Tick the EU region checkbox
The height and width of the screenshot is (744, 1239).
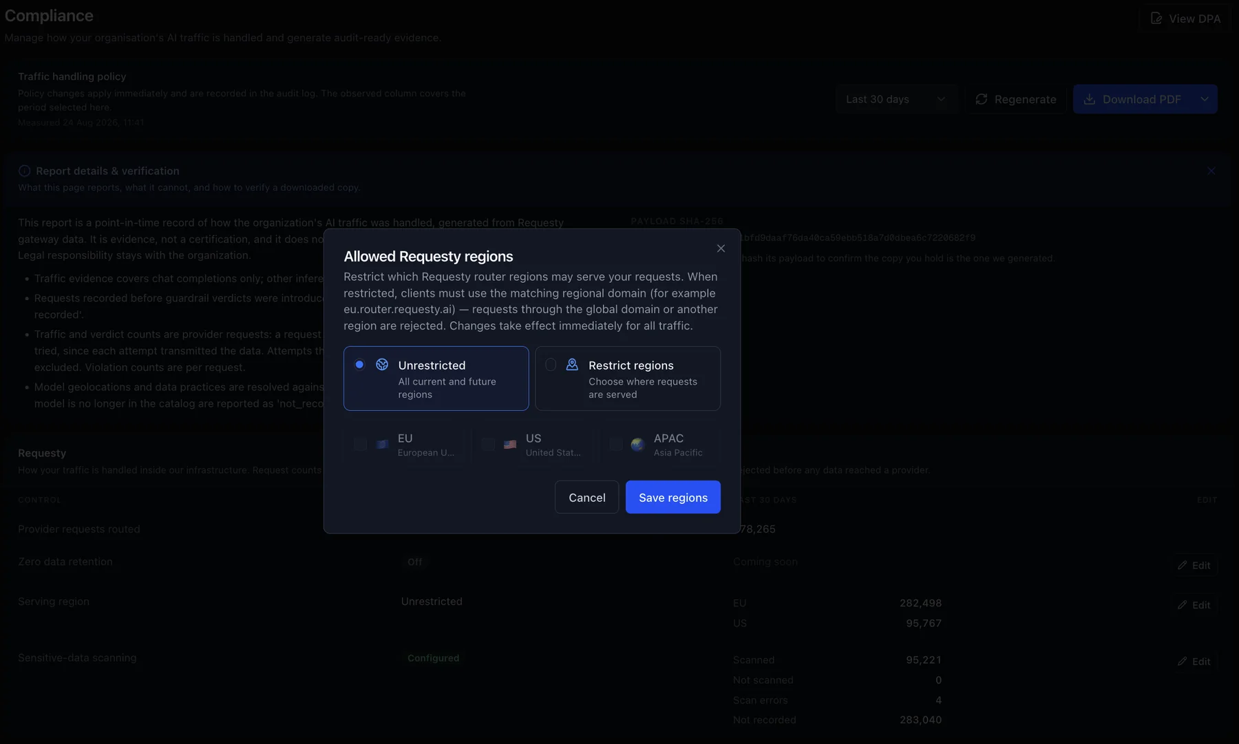tap(360, 445)
